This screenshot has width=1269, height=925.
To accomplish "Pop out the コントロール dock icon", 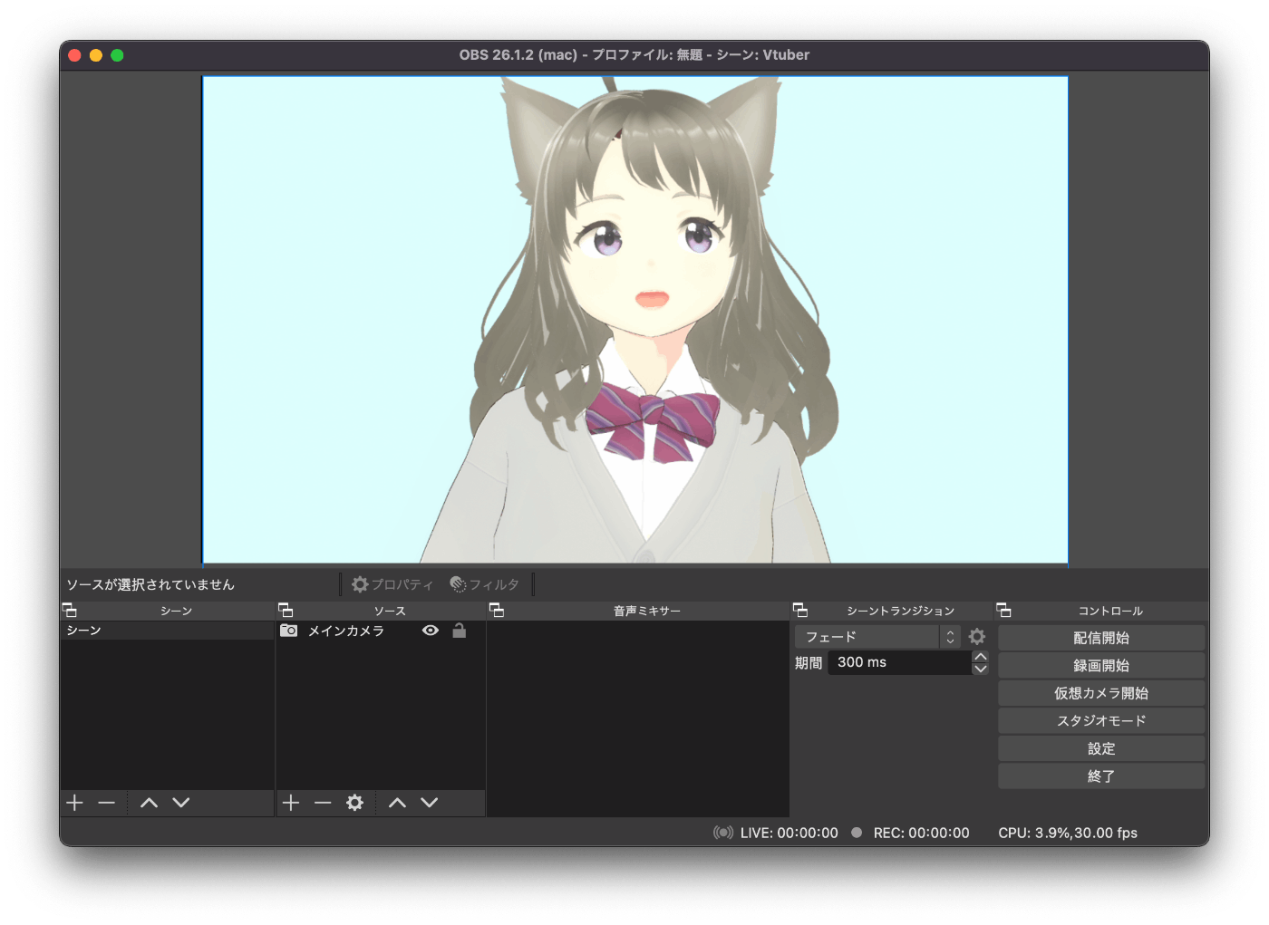I will [x=1004, y=611].
